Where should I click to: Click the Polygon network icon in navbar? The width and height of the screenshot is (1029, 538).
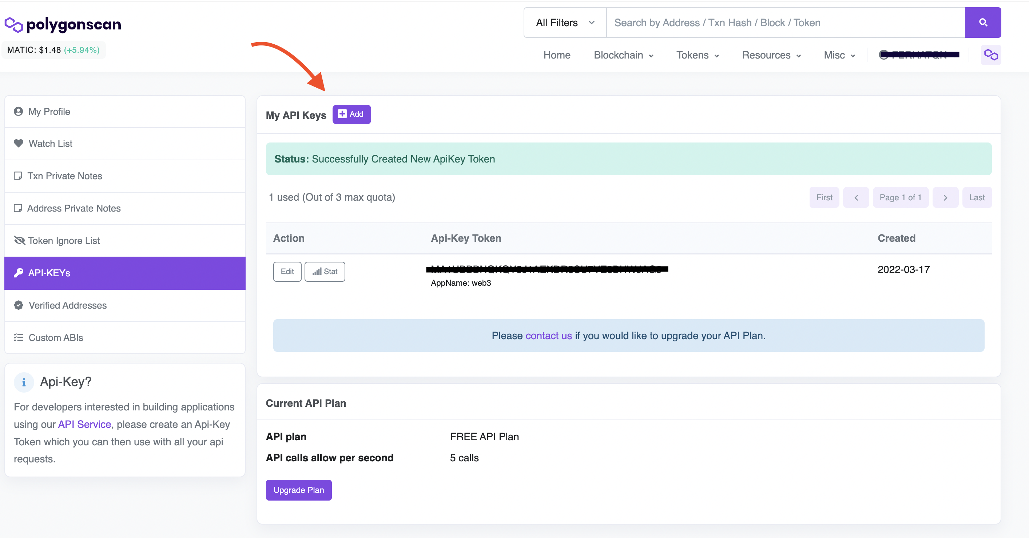[991, 55]
